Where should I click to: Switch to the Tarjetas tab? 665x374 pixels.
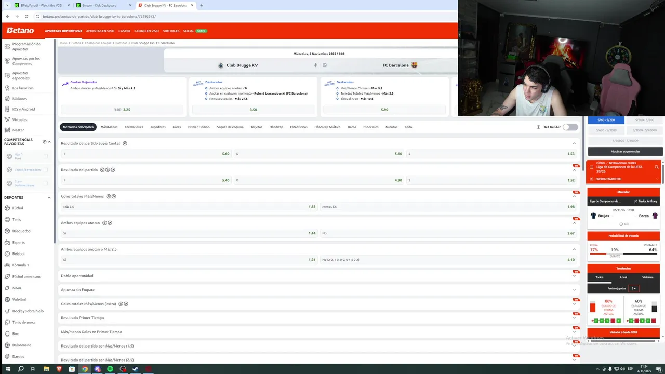tap(257, 127)
